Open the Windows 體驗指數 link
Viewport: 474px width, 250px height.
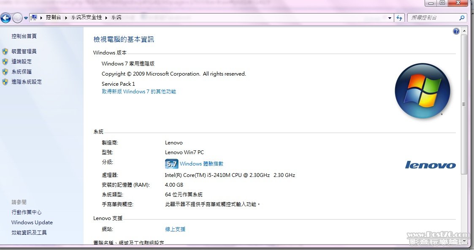click(x=201, y=164)
